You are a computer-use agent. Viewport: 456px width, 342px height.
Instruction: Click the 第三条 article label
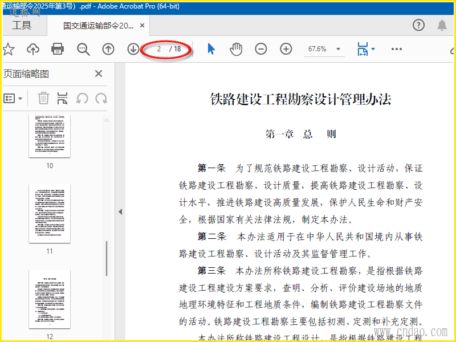pos(211,271)
